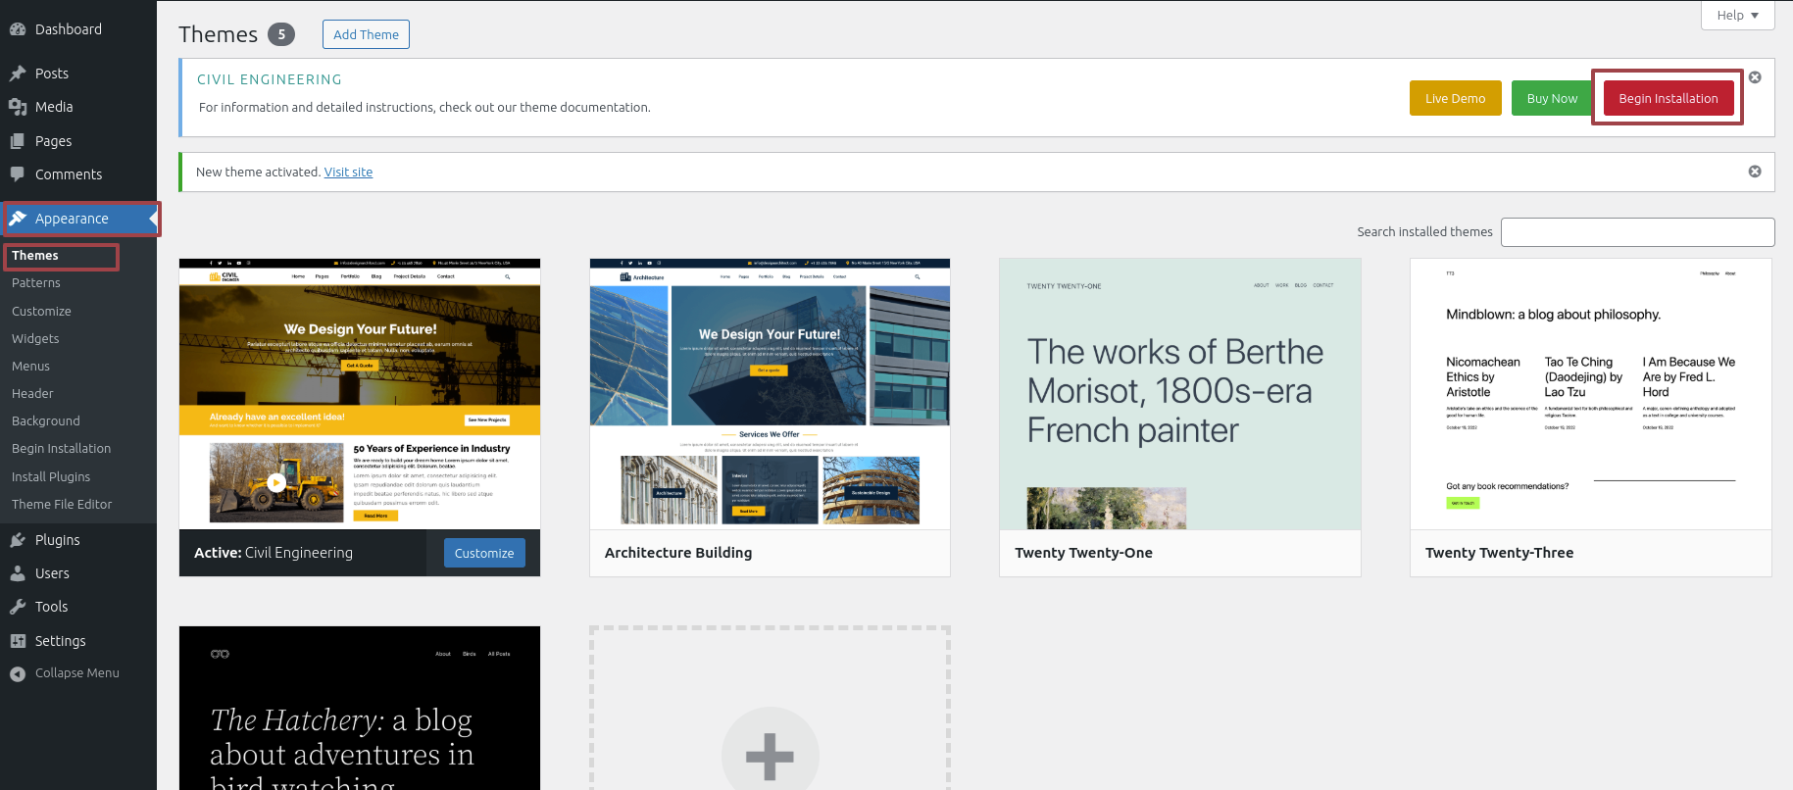The height and width of the screenshot is (790, 1793).
Task: Click the yellow Live Demo button
Action: click(x=1455, y=98)
